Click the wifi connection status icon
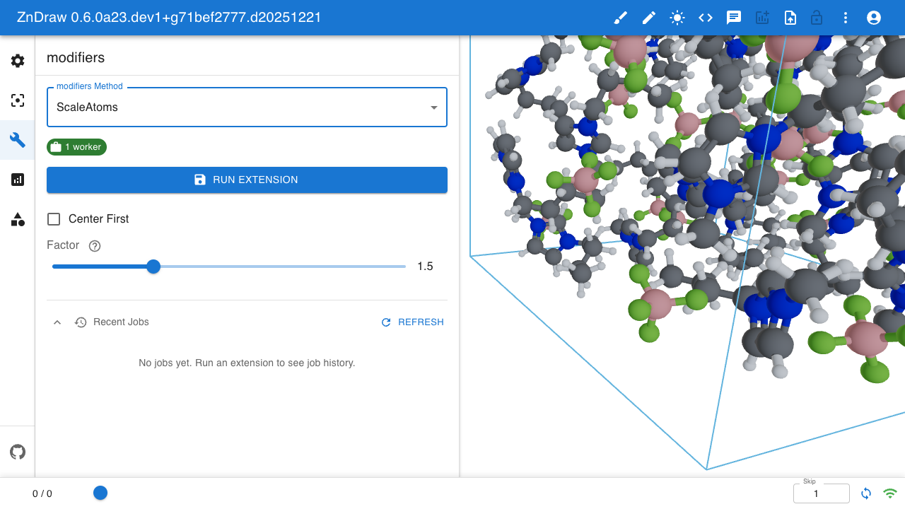 pyautogui.click(x=890, y=493)
